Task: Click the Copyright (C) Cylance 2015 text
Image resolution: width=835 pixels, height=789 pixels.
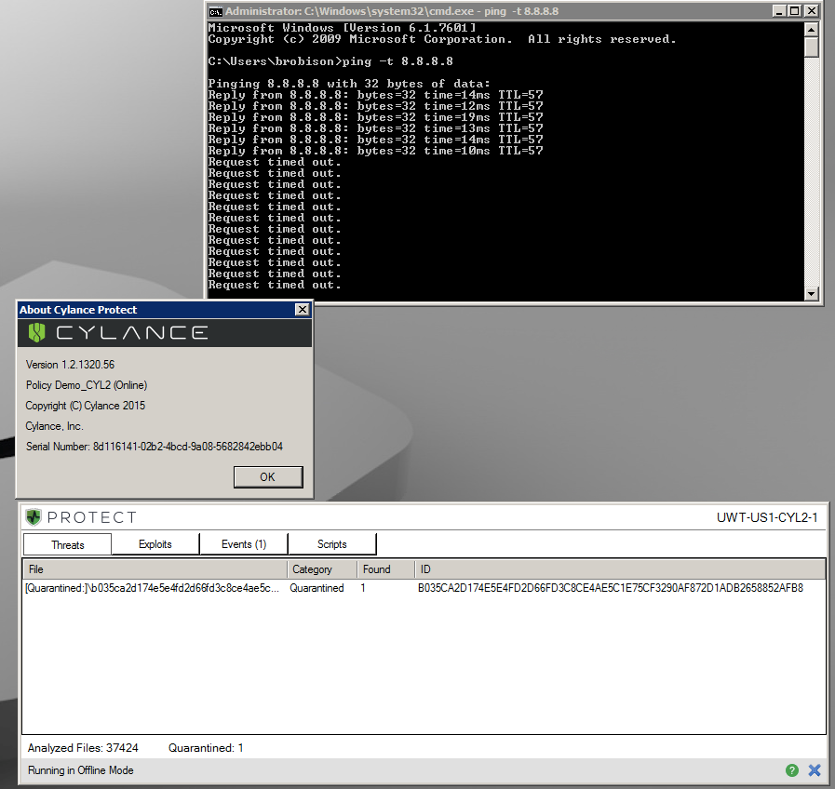Action: [86, 406]
